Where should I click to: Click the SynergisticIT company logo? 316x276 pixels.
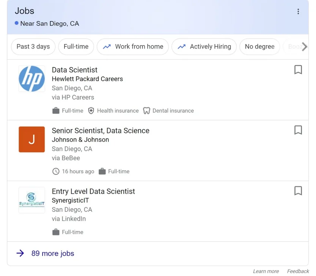click(31, 200)
